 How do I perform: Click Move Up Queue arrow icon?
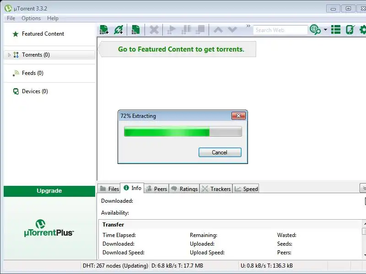coord(218,30)
